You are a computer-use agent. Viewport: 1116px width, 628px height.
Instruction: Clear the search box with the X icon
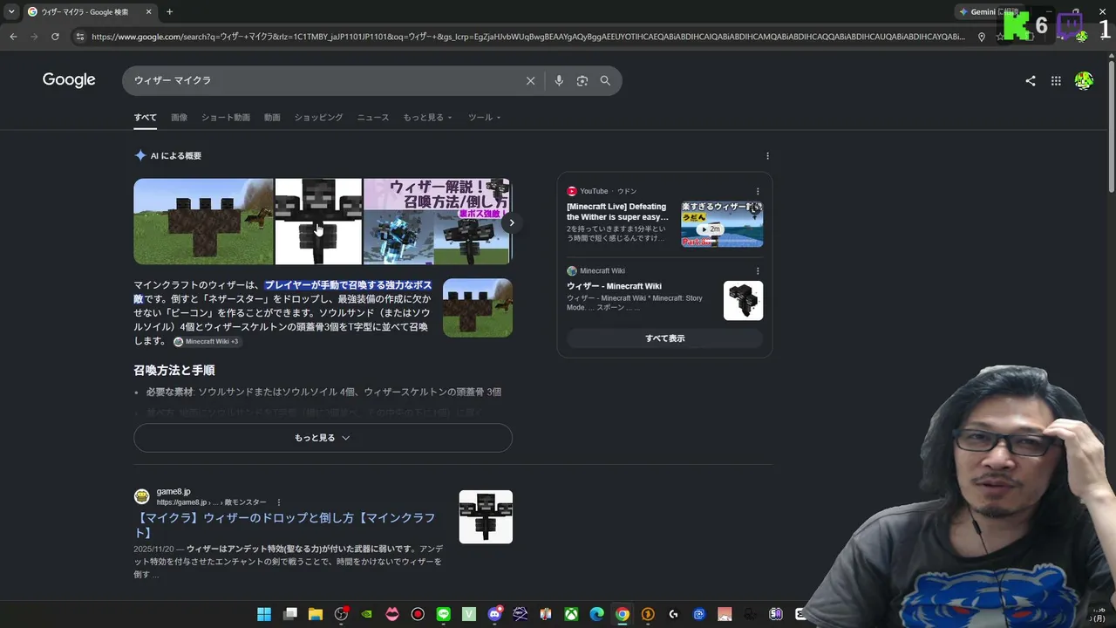tap(530, 80)
